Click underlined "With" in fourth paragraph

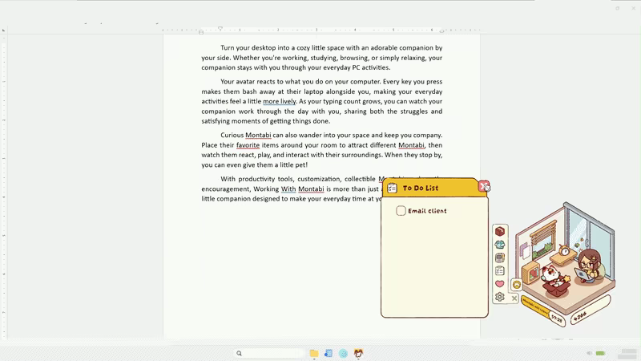288,189
